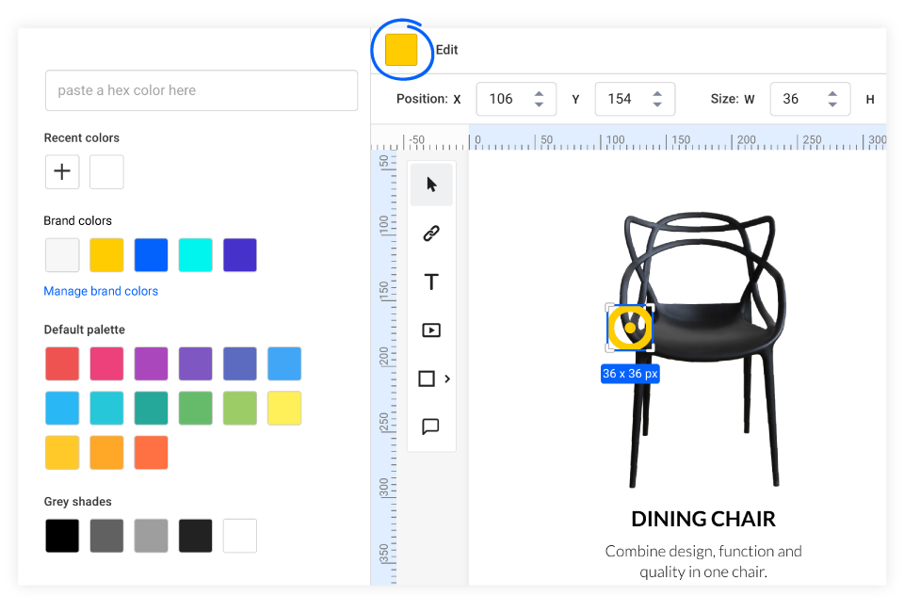Decrease the Y position using its stepper arrow
This screenshot has height=612, width=904.
coord(657,104)
